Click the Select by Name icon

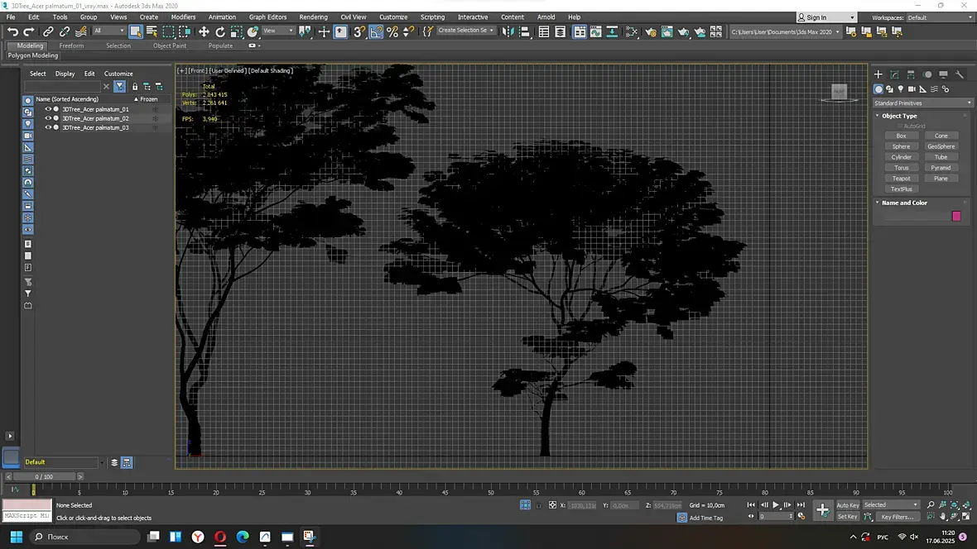(x=152, y=31)
